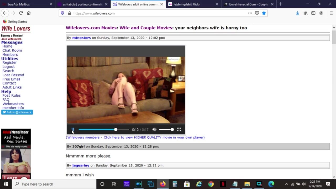Open page actions three-dot menu

click(x=250, y=13)
